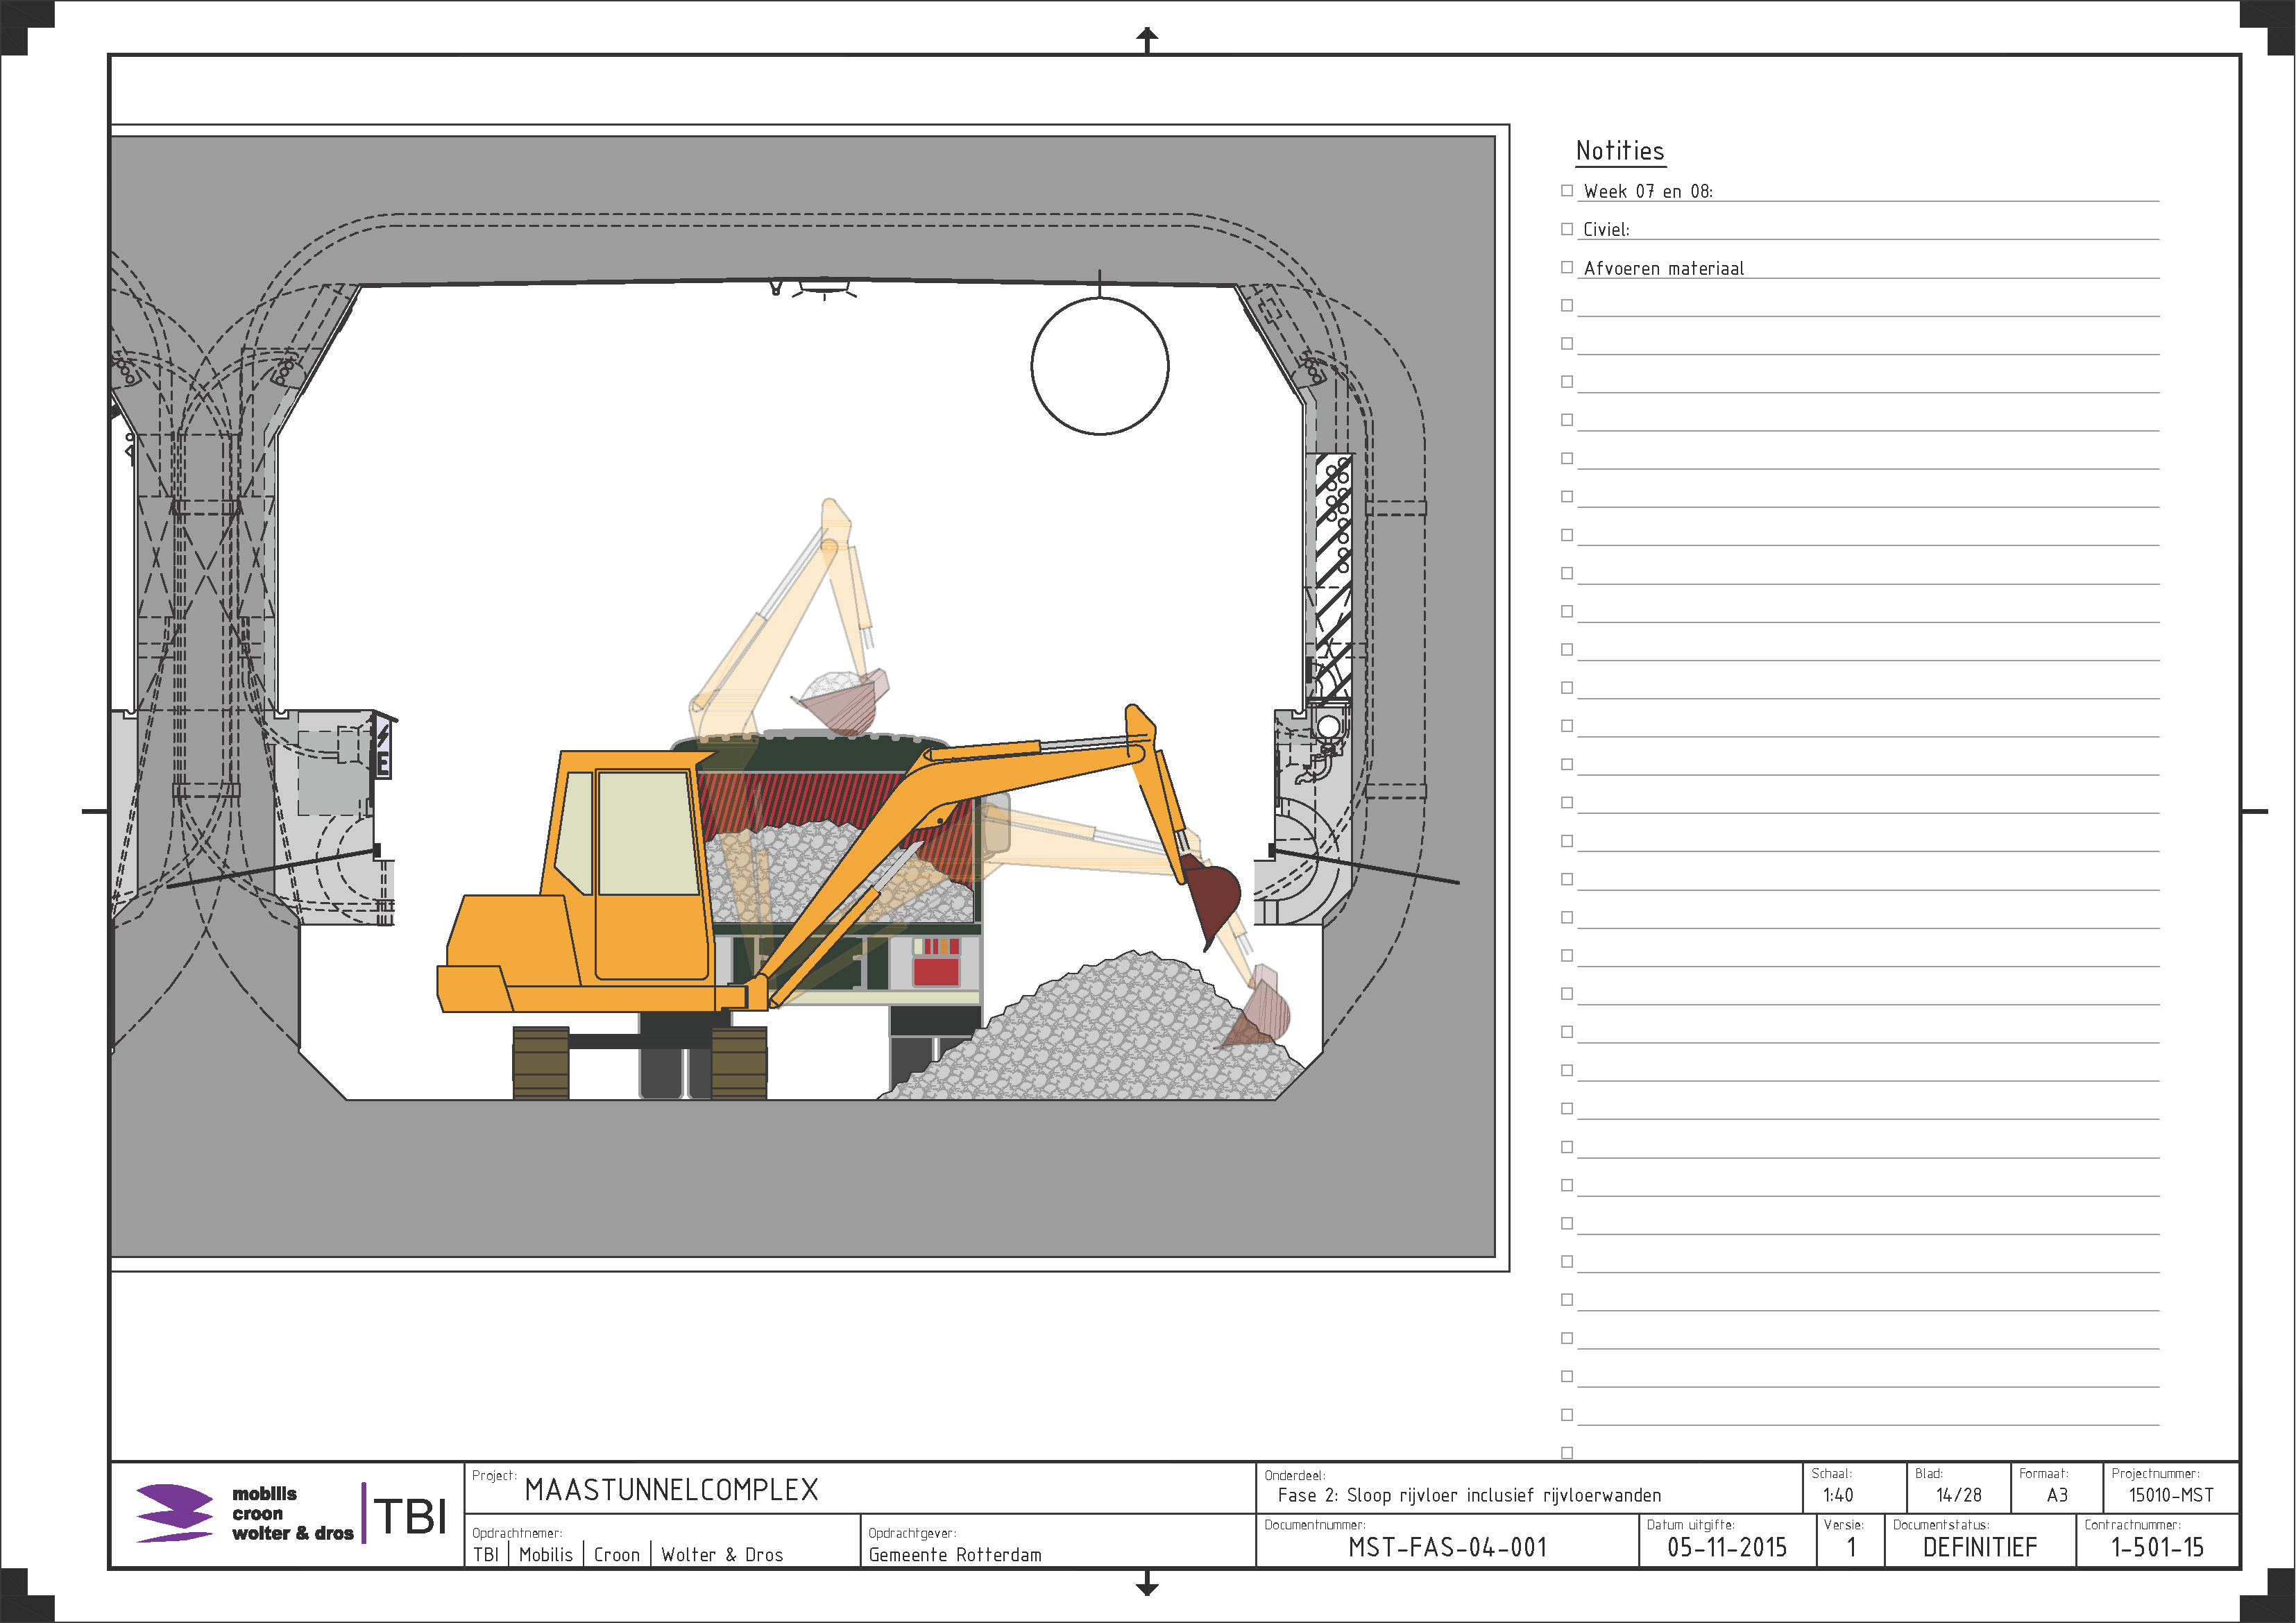Click the 'Afvoeren materiaal' note text
The width and height of the screenshot is (2296, 1623).
pyautogui.click(x=1664, y=268)
